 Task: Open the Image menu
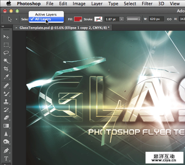pos(79,4)
